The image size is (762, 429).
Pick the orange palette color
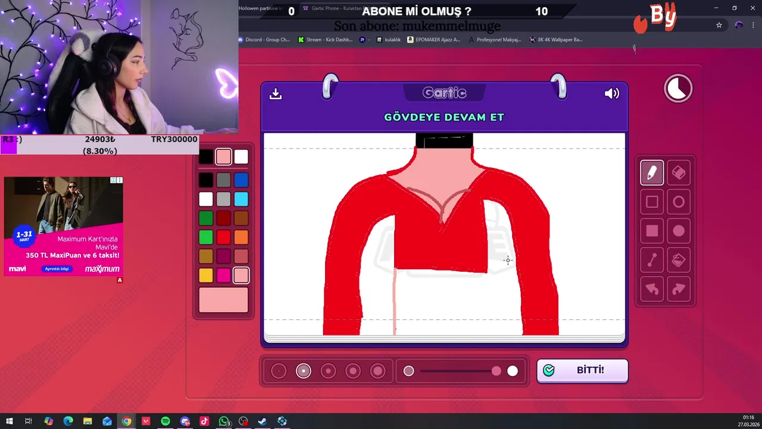[x=241, y=237]
